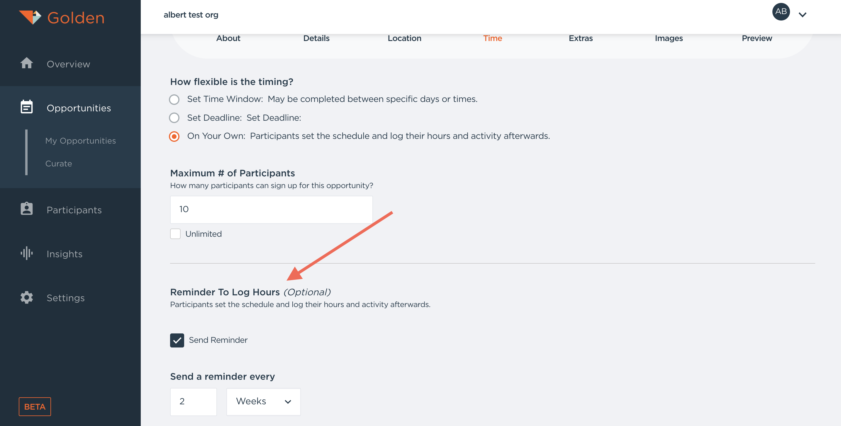Open Insights via the bars icon

click(27, 253)
